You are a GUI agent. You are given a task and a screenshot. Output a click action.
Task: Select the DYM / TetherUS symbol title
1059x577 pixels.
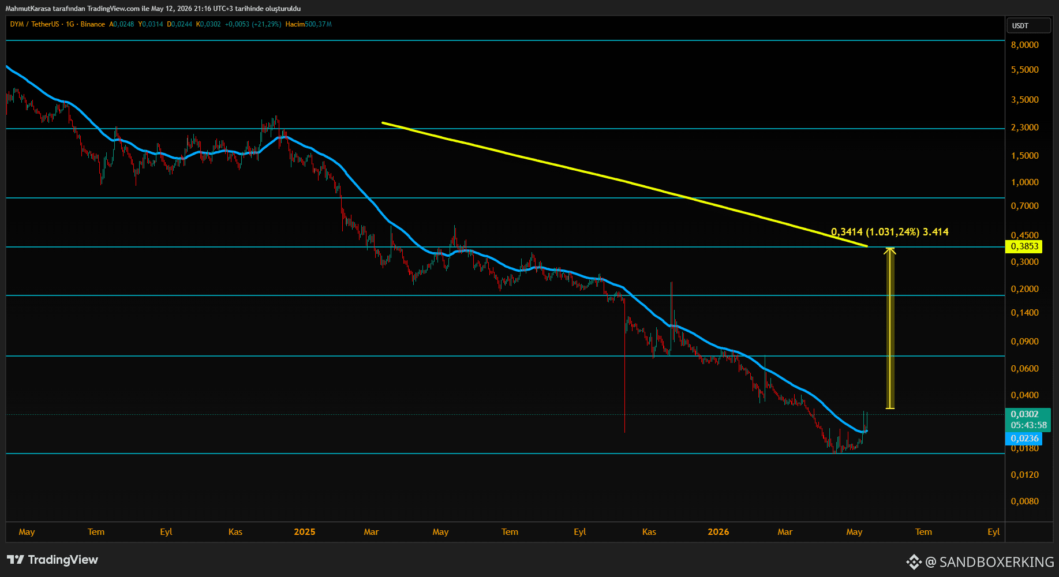pos(35,24)
